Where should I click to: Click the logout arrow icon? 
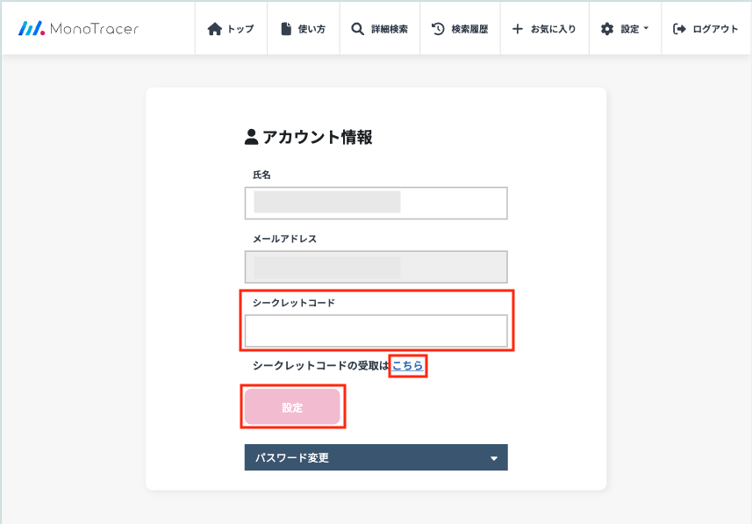click(x=679, y=29)
